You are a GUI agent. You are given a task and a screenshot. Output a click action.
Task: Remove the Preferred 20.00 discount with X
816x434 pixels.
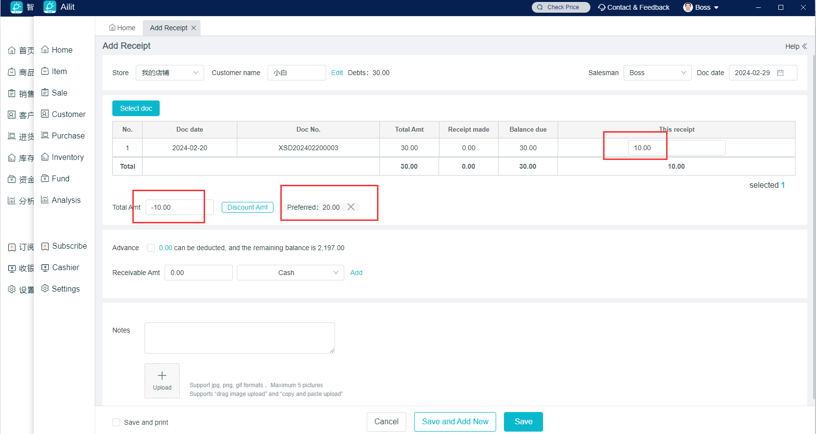pyautogui.click(x=351, y=207)
